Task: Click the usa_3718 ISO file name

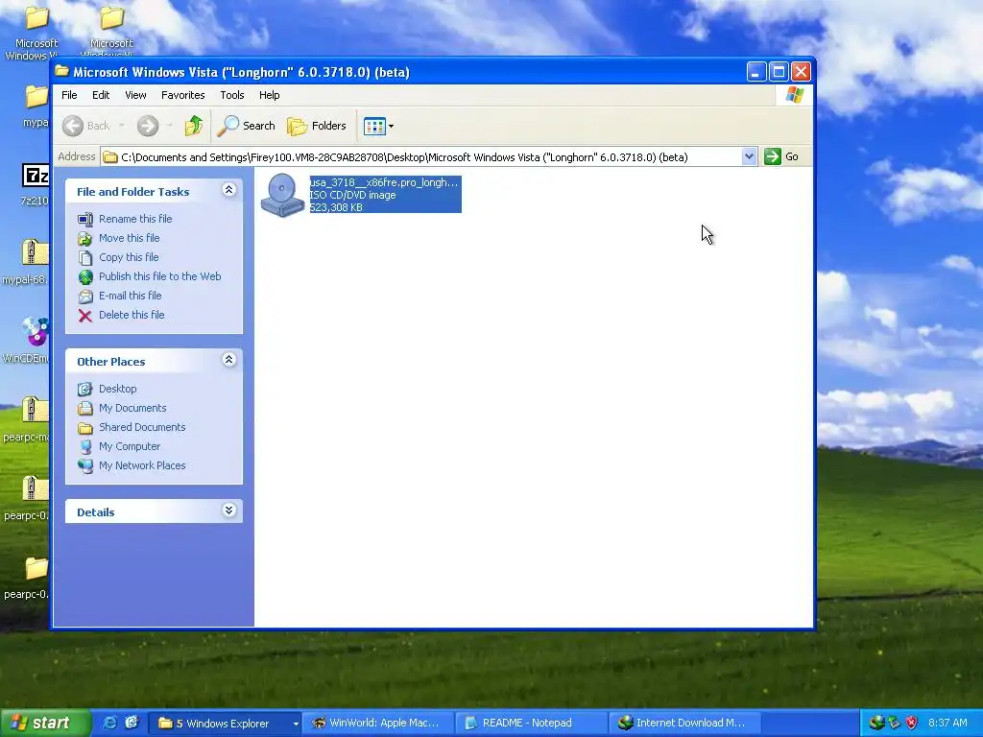Action: pyautogui.click(x=384, y=182)
